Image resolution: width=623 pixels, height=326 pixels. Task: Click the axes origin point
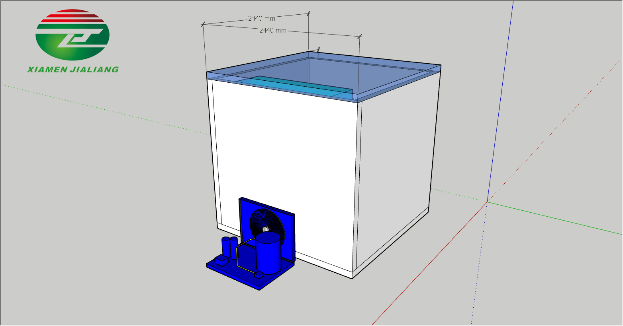click(487, 202)
